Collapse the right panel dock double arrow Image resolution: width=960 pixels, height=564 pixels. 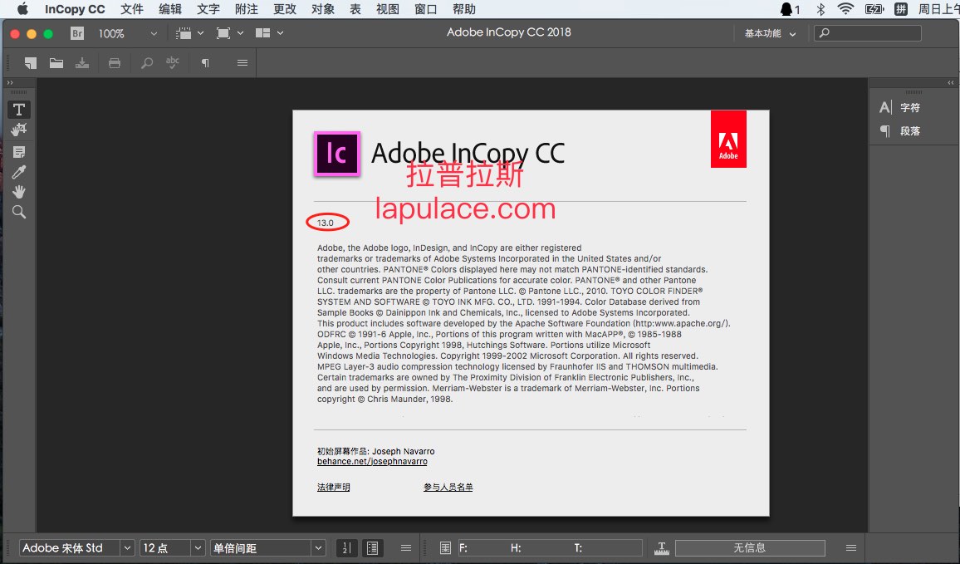coord(950,83)
